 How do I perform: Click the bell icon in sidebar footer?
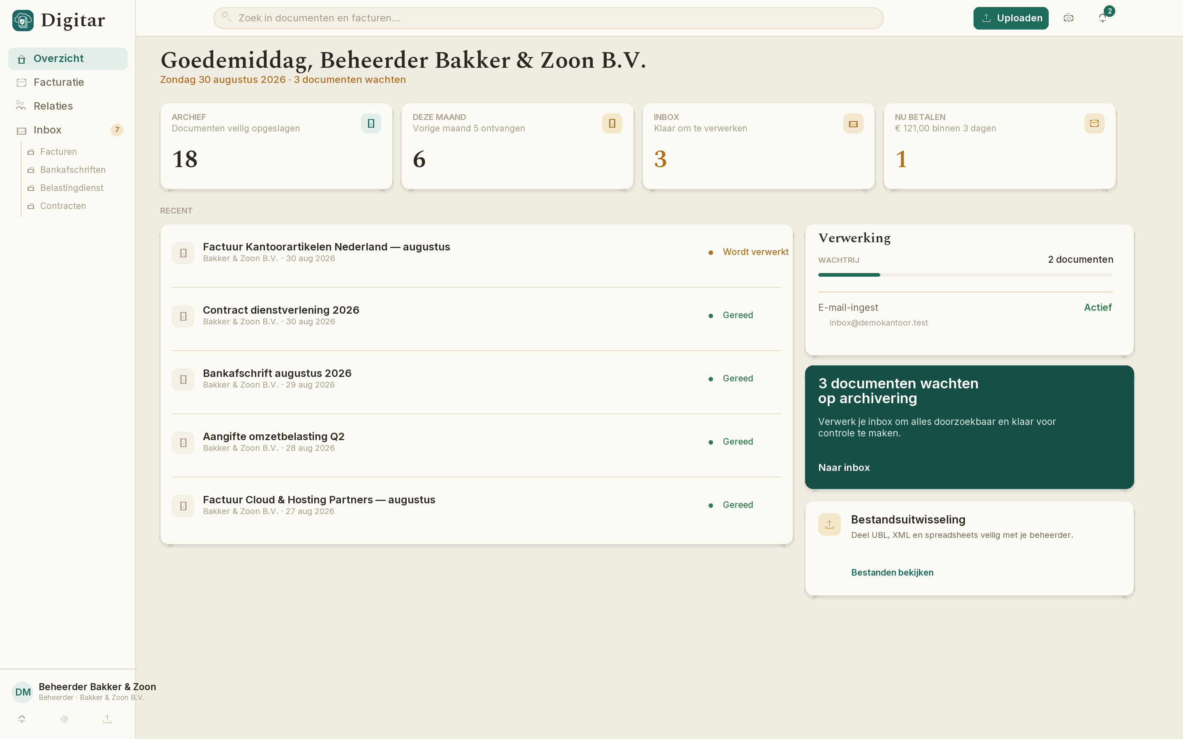22,719
